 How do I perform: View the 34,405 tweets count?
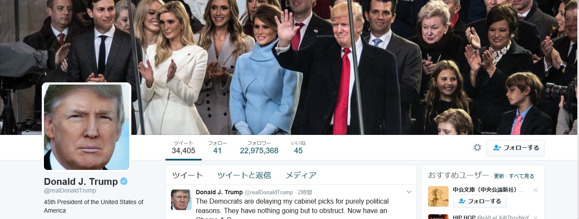click(x=183, y=147)
